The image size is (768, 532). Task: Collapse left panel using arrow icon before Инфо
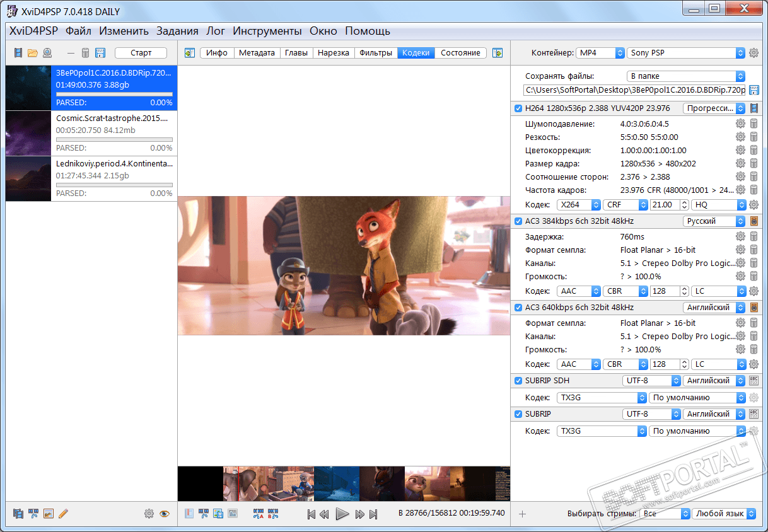point(189,53)
